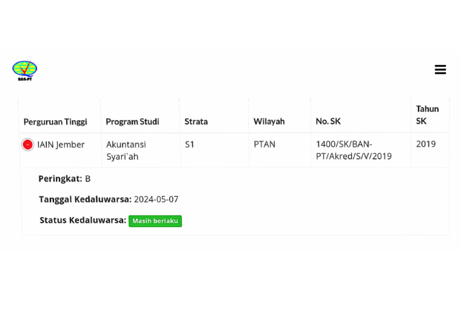
Task: Sort by Program Studi column header
Action: [132, 121]
